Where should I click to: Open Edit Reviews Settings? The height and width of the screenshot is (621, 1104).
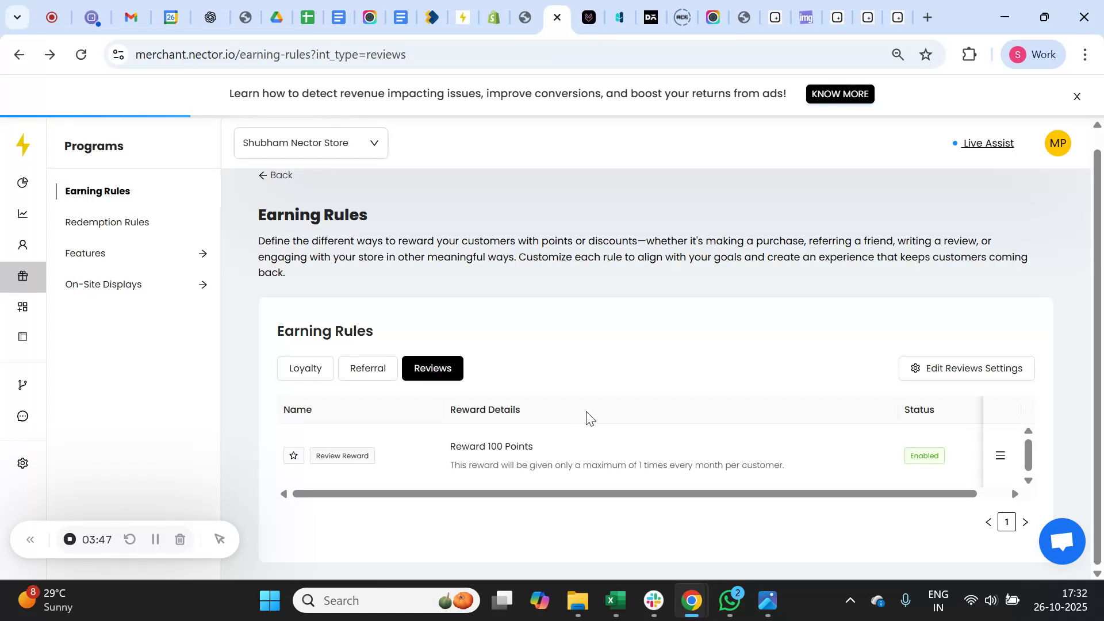click(x=967, y=368)
